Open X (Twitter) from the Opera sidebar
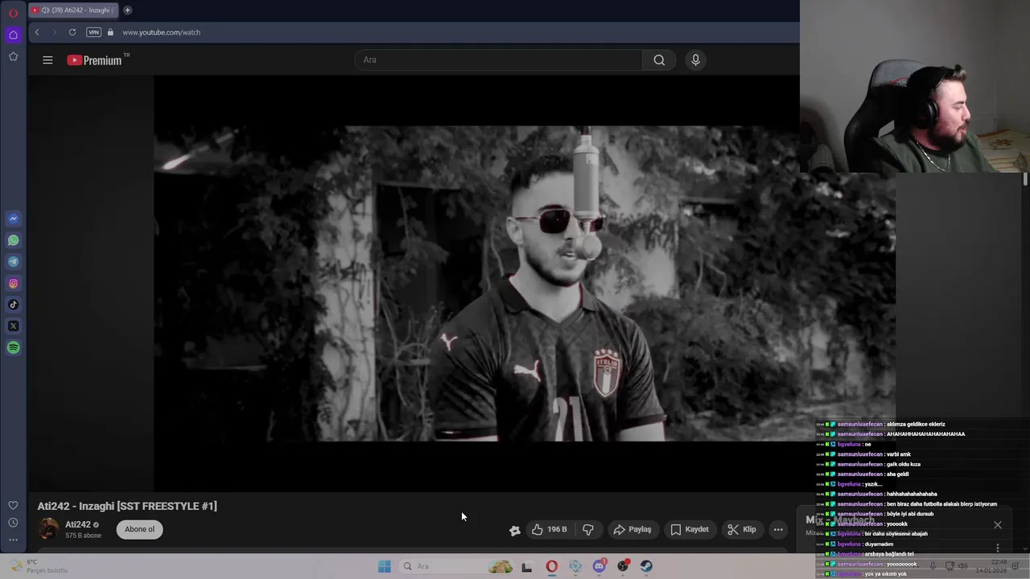Viewport: 1030px width, 579px height. point(13,326)
